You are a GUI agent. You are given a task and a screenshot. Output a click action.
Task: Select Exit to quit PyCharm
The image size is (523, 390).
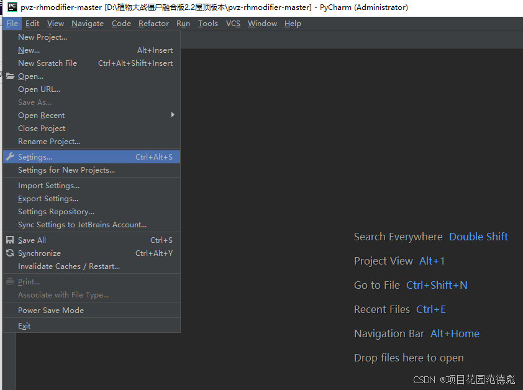point(24,325)
